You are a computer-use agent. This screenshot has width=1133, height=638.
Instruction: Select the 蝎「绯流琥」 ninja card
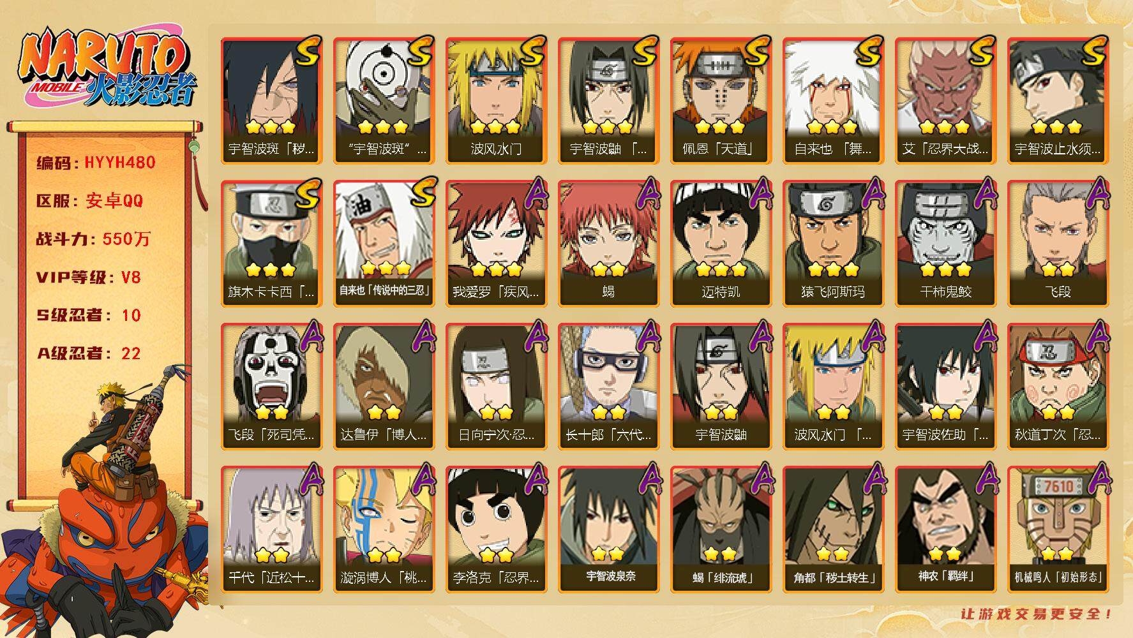pos(721,529)
